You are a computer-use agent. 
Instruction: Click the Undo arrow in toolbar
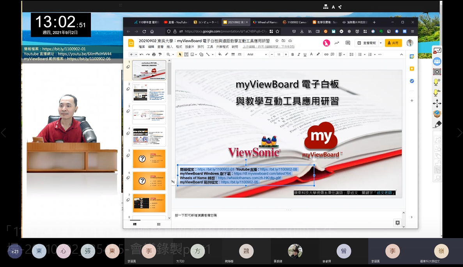tap(141, 55)
